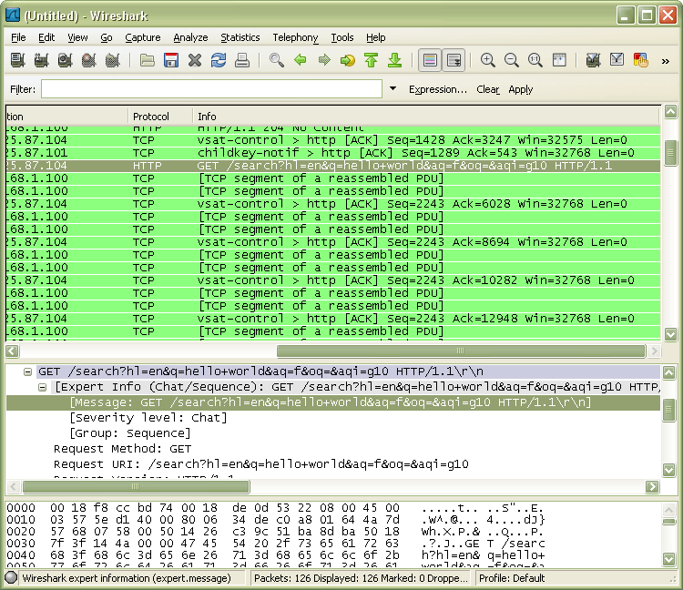
Task: Find a packet with the magnifier icon
Action: pyautogui.click(x=277, y=60)
